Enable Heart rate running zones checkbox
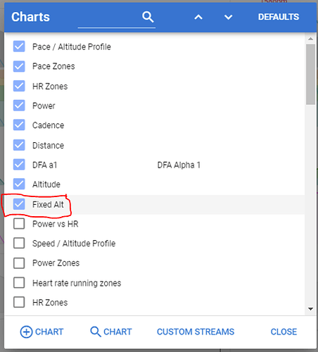This screenshot has width=318, height=352. pos(19,282)
